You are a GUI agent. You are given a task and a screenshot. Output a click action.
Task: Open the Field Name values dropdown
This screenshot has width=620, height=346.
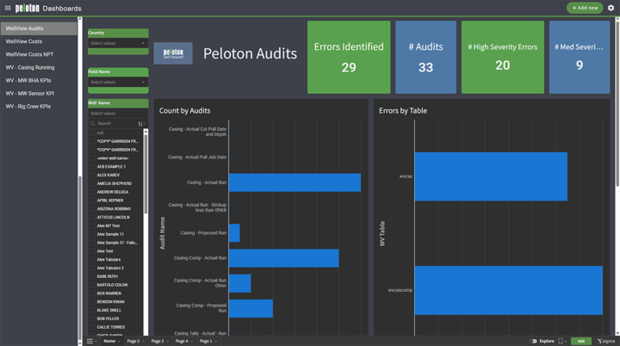click(x=118, y=83)
